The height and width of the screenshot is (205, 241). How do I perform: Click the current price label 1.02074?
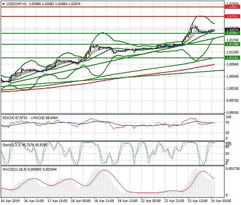[x=232, y=30]
